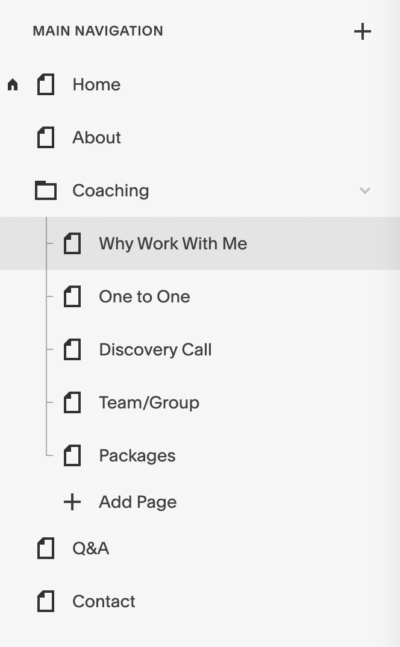Click the page icon beside Discovery Call
Screen dimensions: 400x647
pyautogui.click(x=72, y=349)
